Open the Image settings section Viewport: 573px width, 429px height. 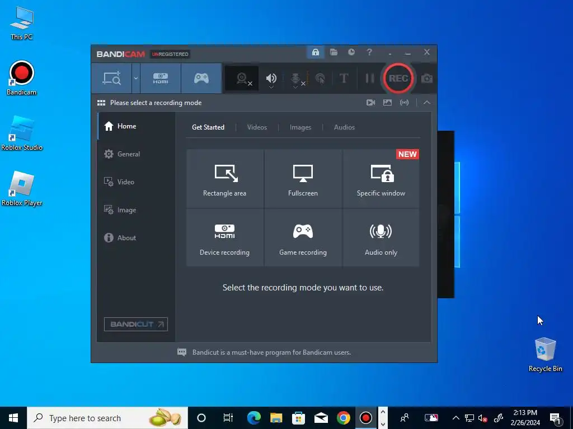(136, 210)
